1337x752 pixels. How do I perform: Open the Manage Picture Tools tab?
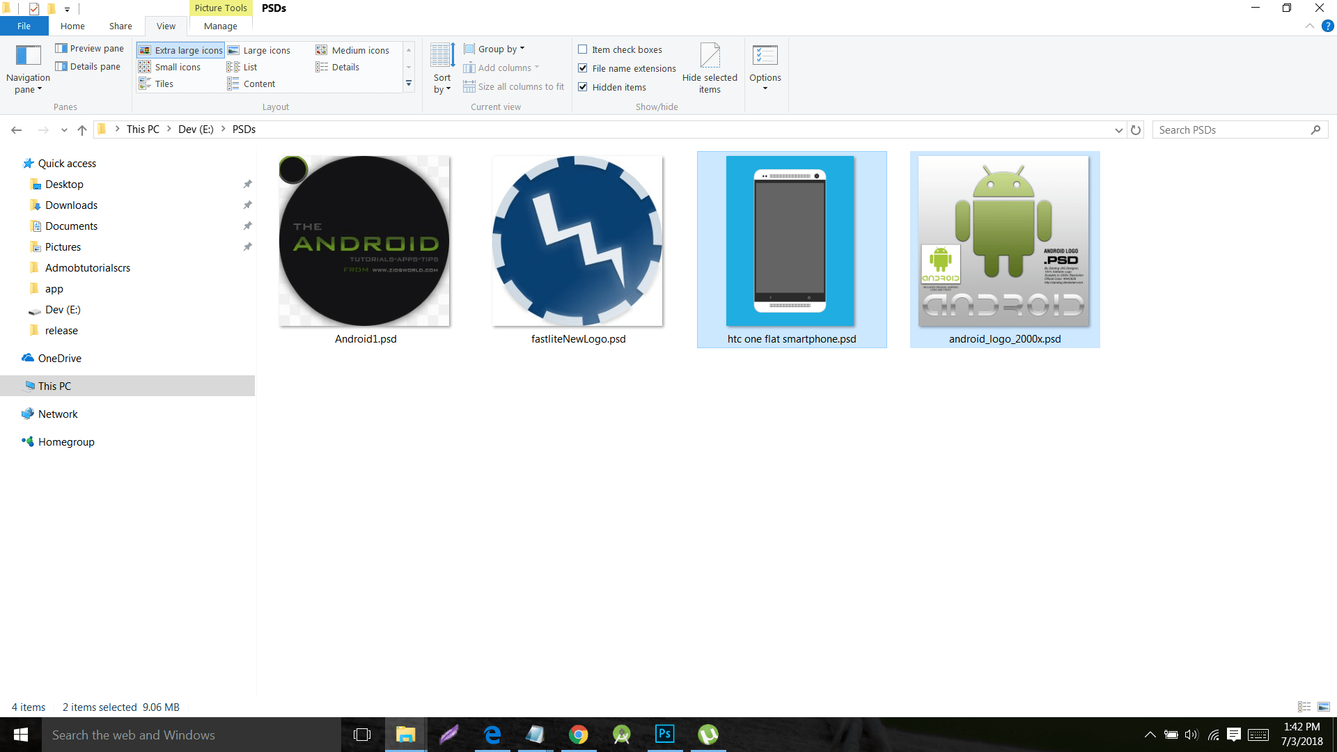coord(220,26)
